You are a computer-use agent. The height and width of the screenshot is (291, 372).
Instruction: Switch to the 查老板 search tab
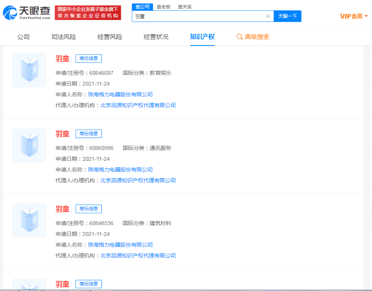click(x=164, y=7)
